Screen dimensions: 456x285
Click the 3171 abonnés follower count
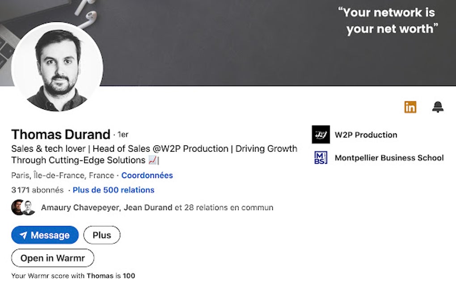(37, 190)
